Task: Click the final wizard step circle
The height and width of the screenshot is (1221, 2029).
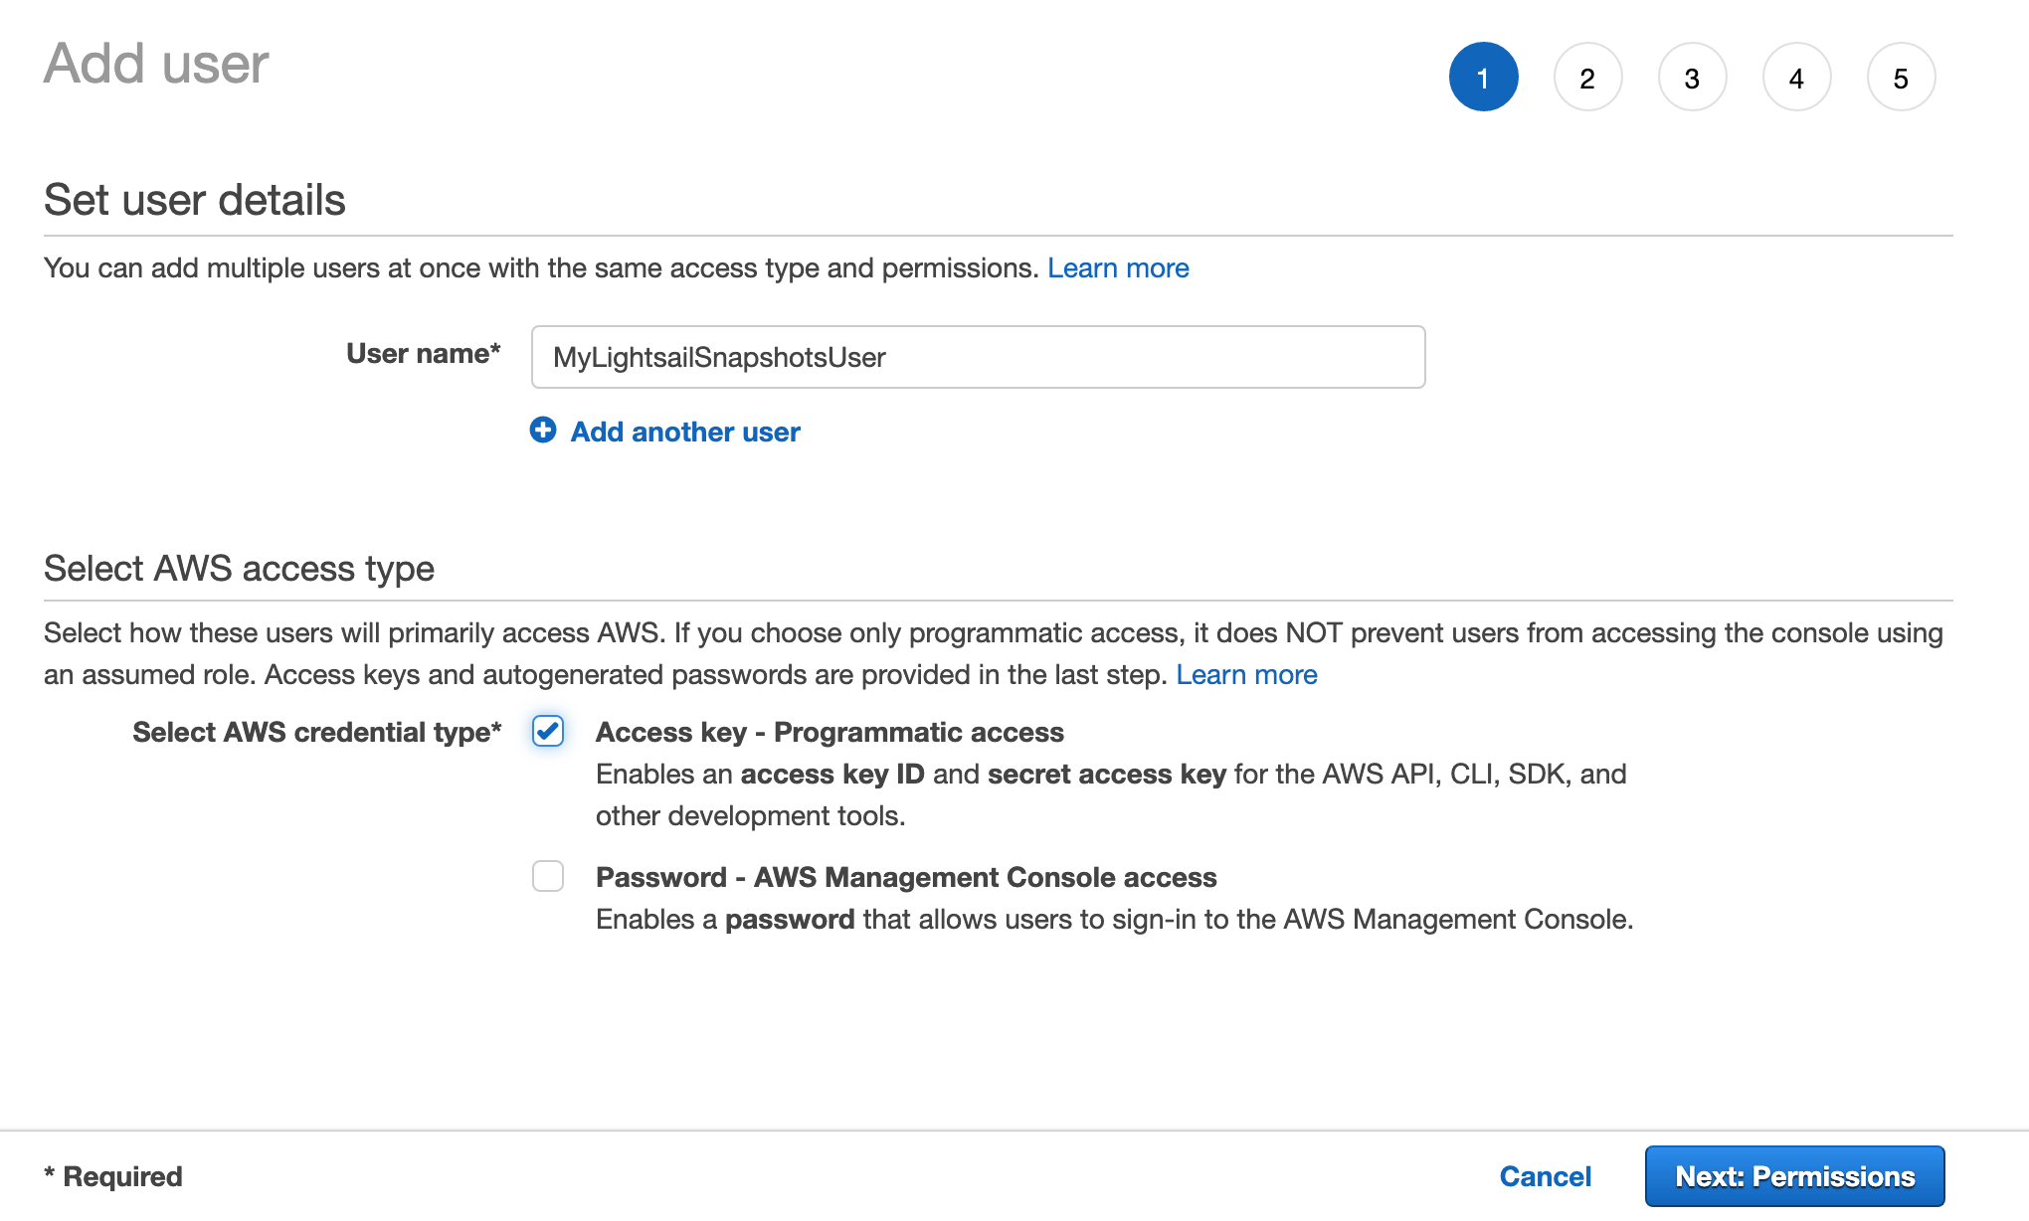Action: (1902, 77)
